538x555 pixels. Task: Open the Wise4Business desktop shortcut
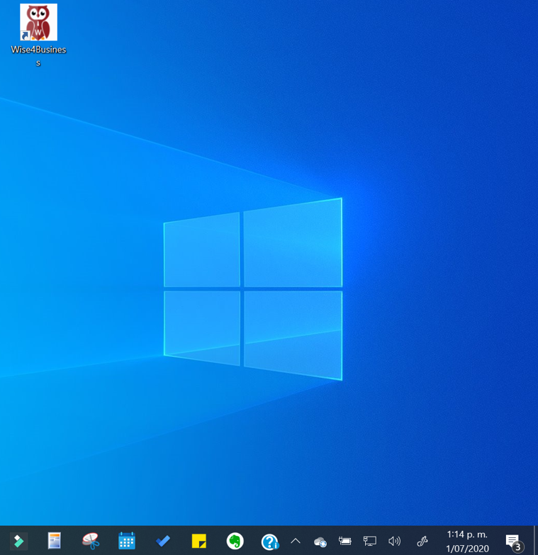click(x=38, y=35)
